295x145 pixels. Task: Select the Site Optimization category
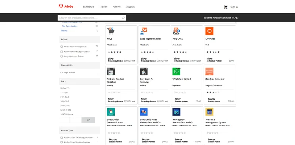click(x=70, y=26)
